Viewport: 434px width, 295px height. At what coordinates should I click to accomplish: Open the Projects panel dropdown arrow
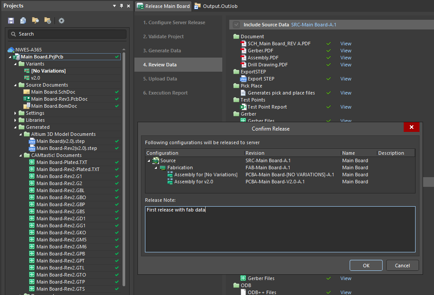point(114,6)
